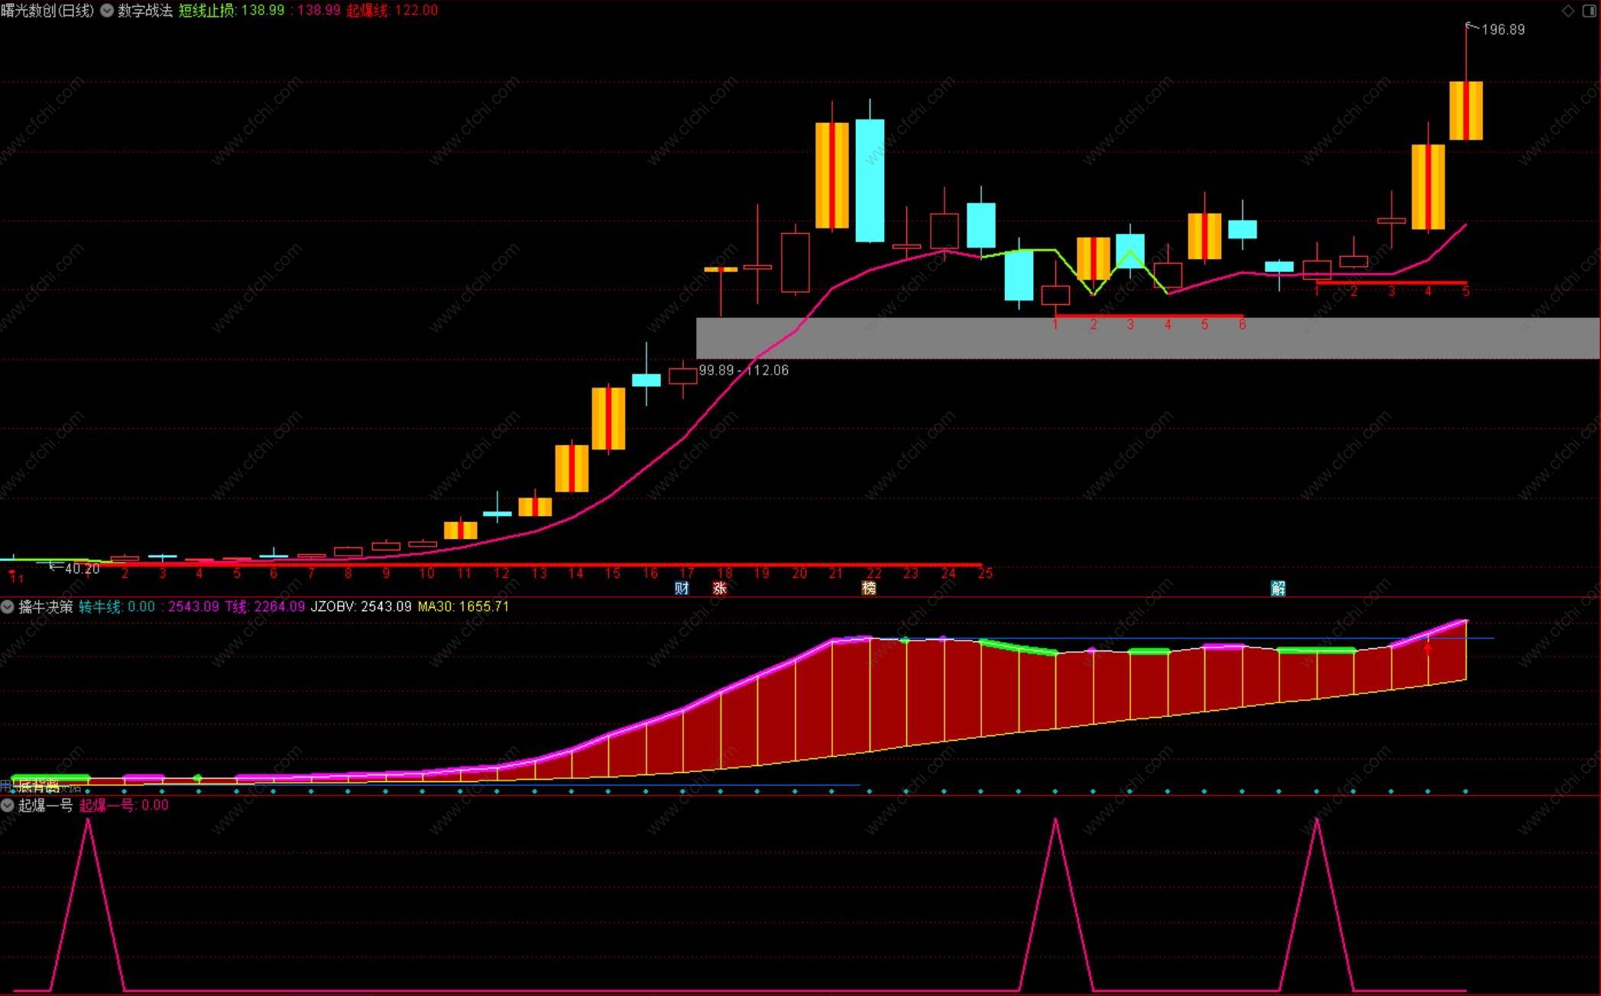Expand the 擒牛决策 indicator dropdown arrow
Viewport: 1601px width, 996px height.
pyautogui.click(x=8, y=607)
